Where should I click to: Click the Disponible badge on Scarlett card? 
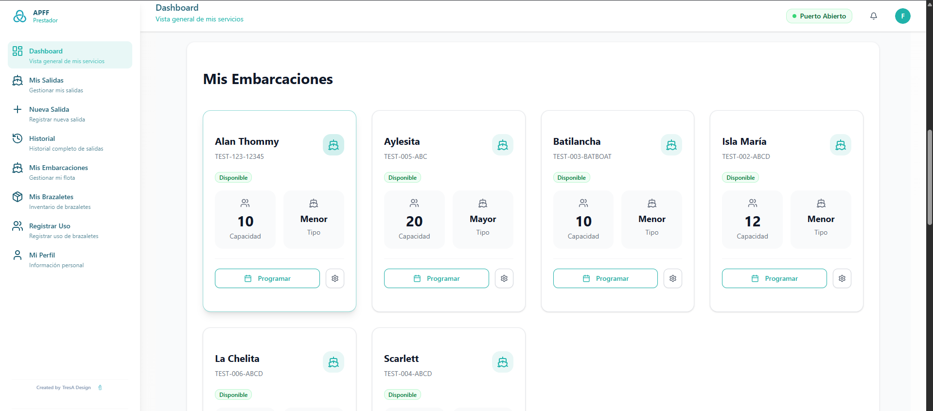click(403, 395)
